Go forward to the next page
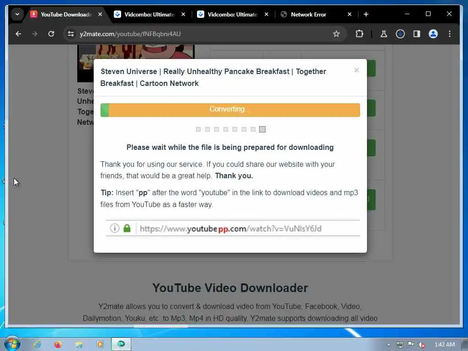Image resolution: width=468 pixels, height=351 pixels. tap(35, 34)
